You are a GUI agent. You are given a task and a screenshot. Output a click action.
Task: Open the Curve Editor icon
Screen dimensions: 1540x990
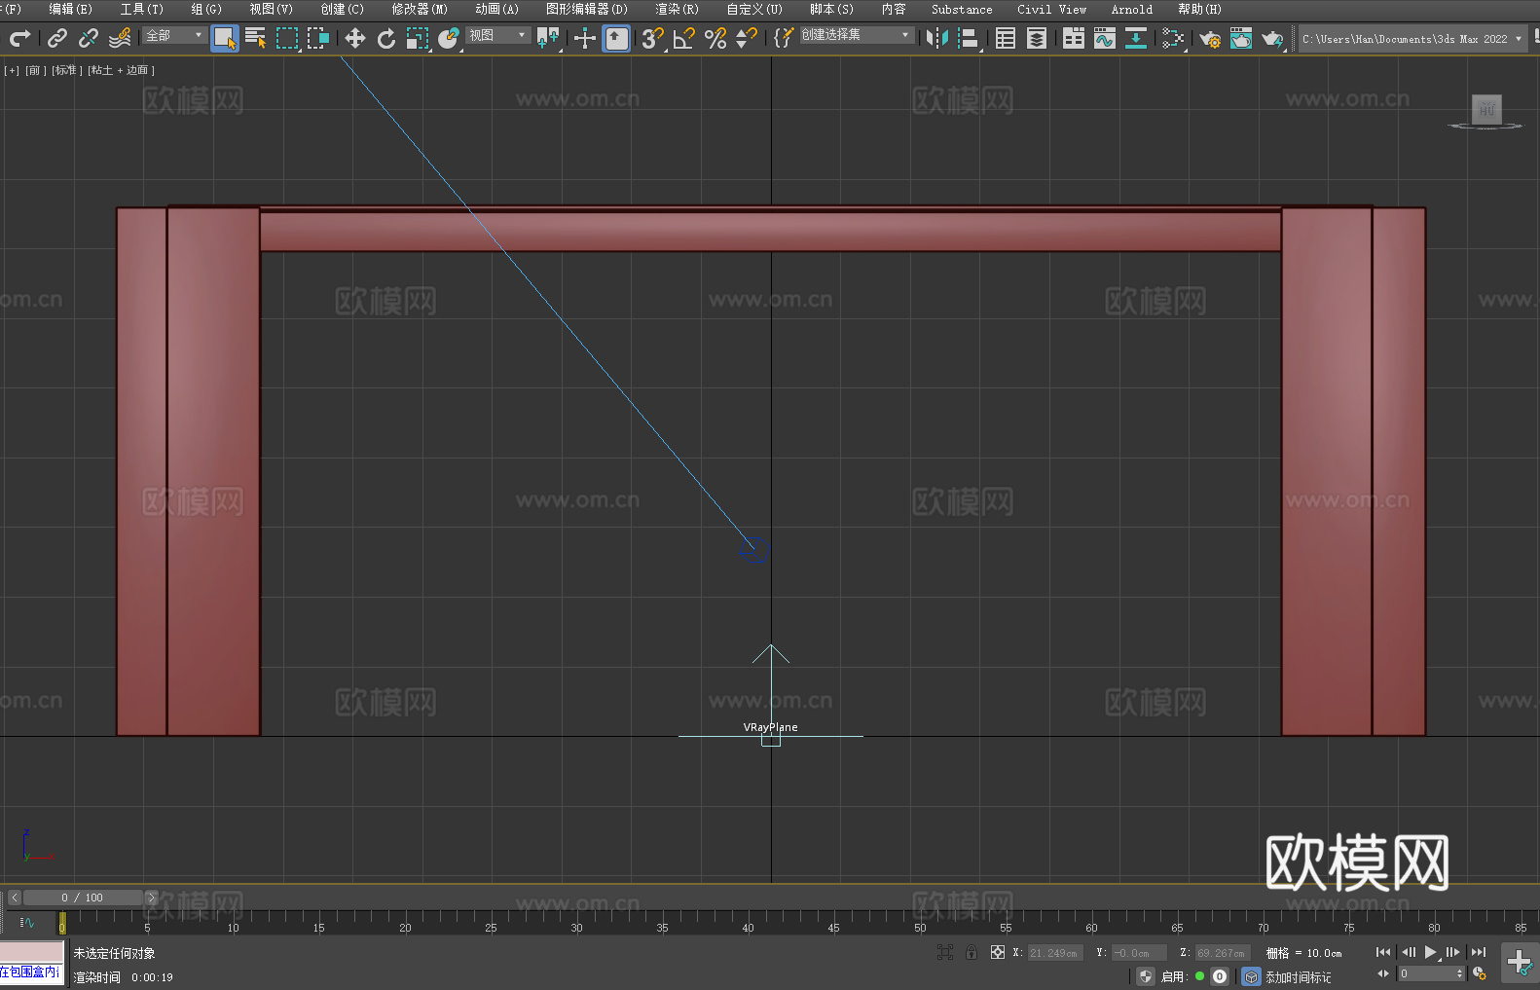1105,38
